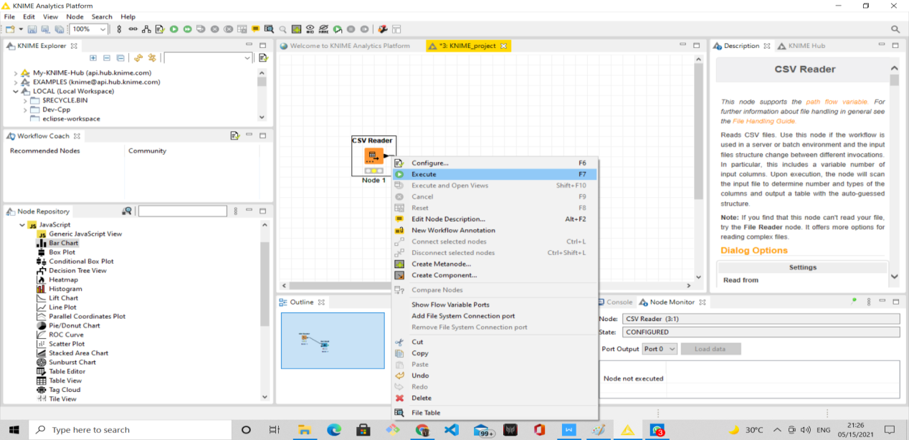Screen dimensions: 909x440
Task: Close the KNIME_project editor tab
Action: tap(504, 46)
